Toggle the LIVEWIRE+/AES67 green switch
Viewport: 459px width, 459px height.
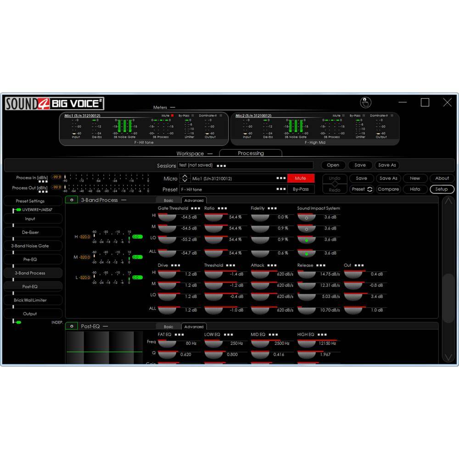(18, 210)
